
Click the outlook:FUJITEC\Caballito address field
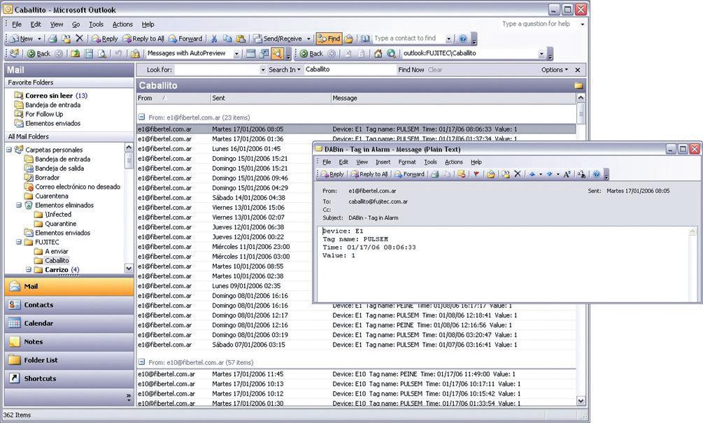tap(470, 53)
